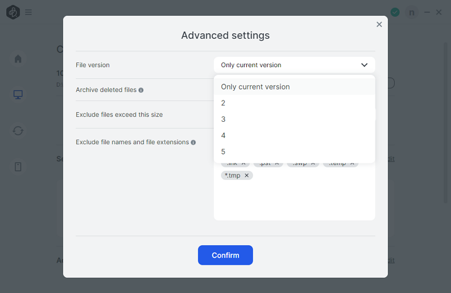Show info for Archive deleted files
This screenshot has height=293, width=451.
[x=141, y=90]
